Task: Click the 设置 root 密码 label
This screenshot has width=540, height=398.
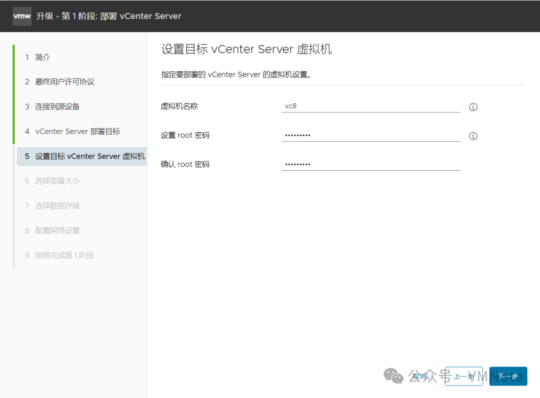Action: click(185, 135)
